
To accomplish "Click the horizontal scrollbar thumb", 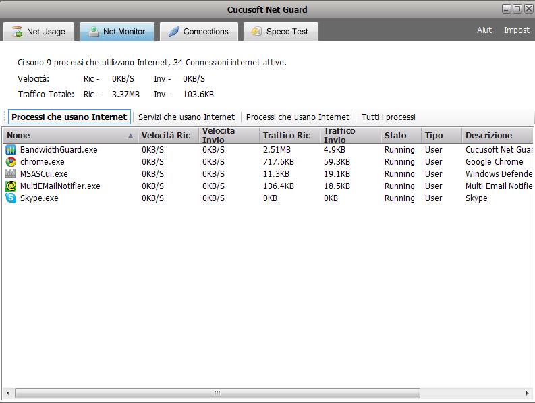I will (217, 393).
